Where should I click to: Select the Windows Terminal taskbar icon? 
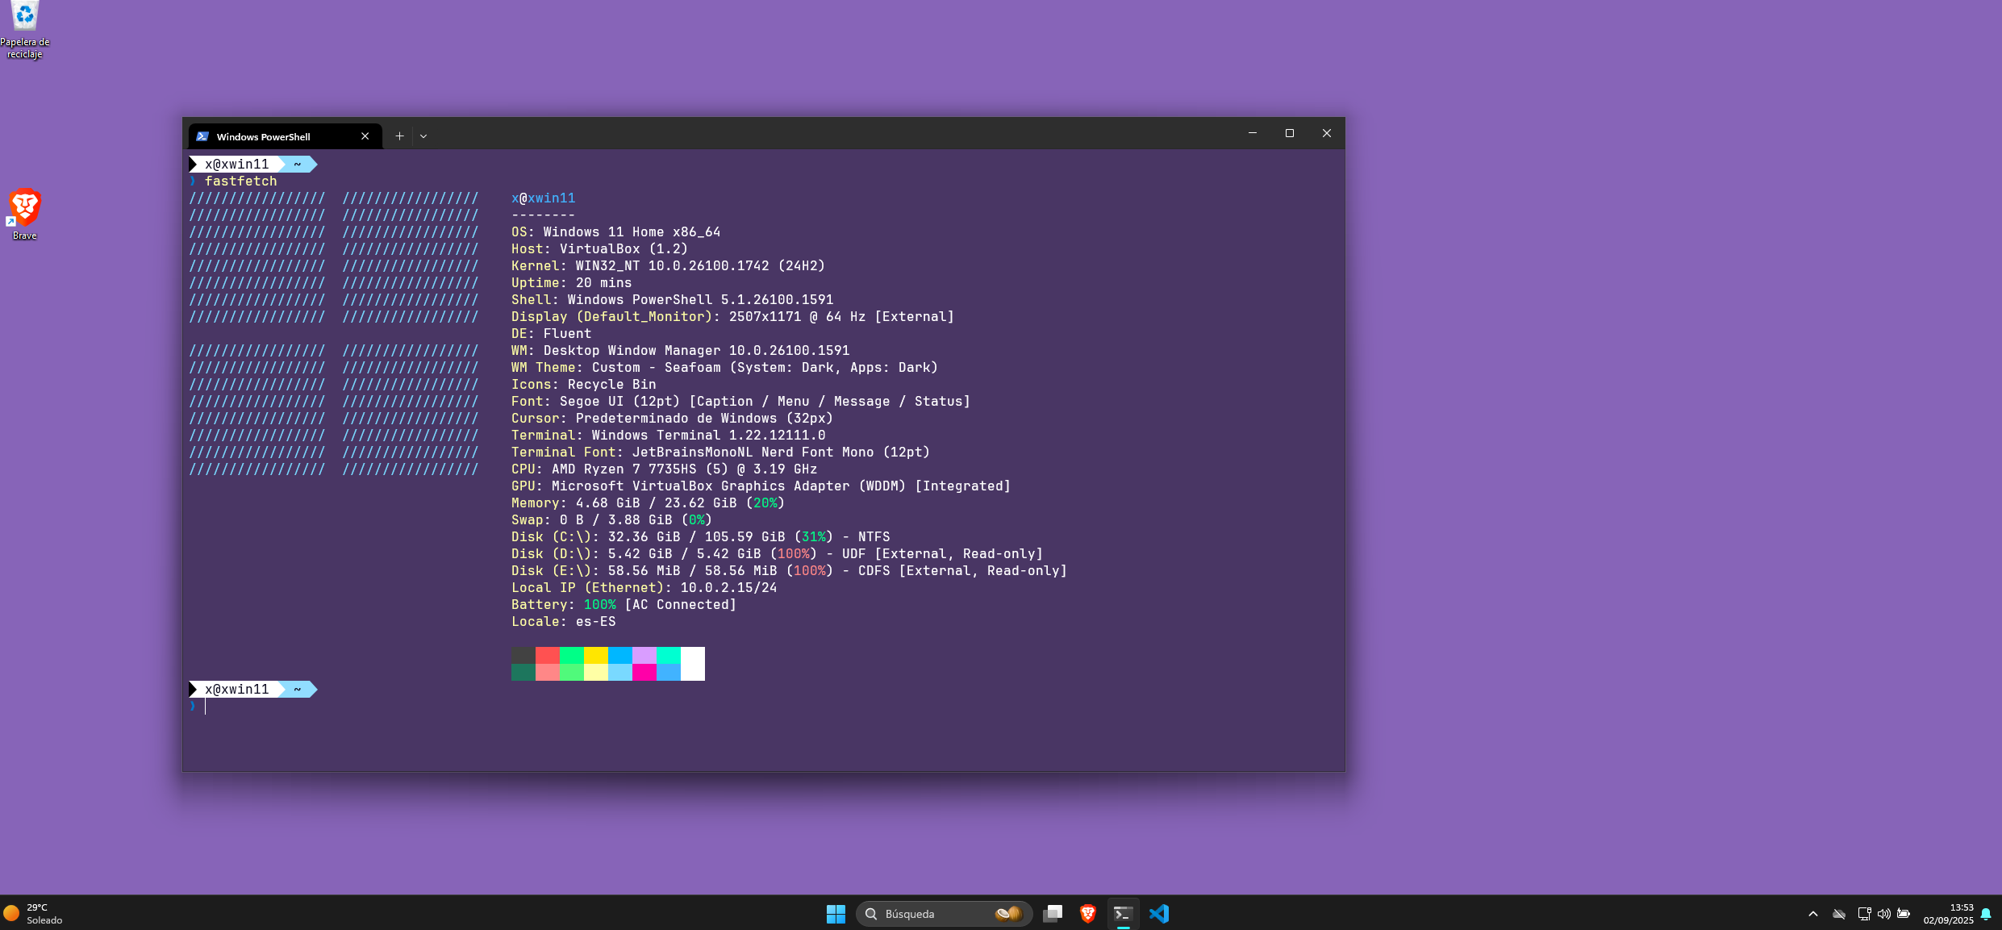point(1123,913)
